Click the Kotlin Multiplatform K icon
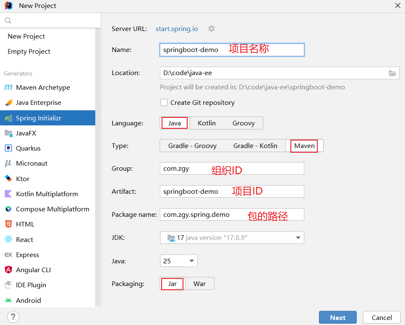405x325 pixels. pos(8,194)
